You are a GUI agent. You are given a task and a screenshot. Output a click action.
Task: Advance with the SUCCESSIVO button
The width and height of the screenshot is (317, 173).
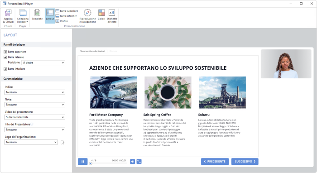(x=245, y=162)
